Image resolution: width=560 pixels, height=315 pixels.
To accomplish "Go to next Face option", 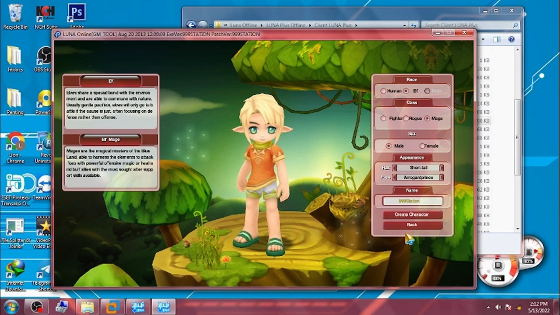I will coord(441,177).
